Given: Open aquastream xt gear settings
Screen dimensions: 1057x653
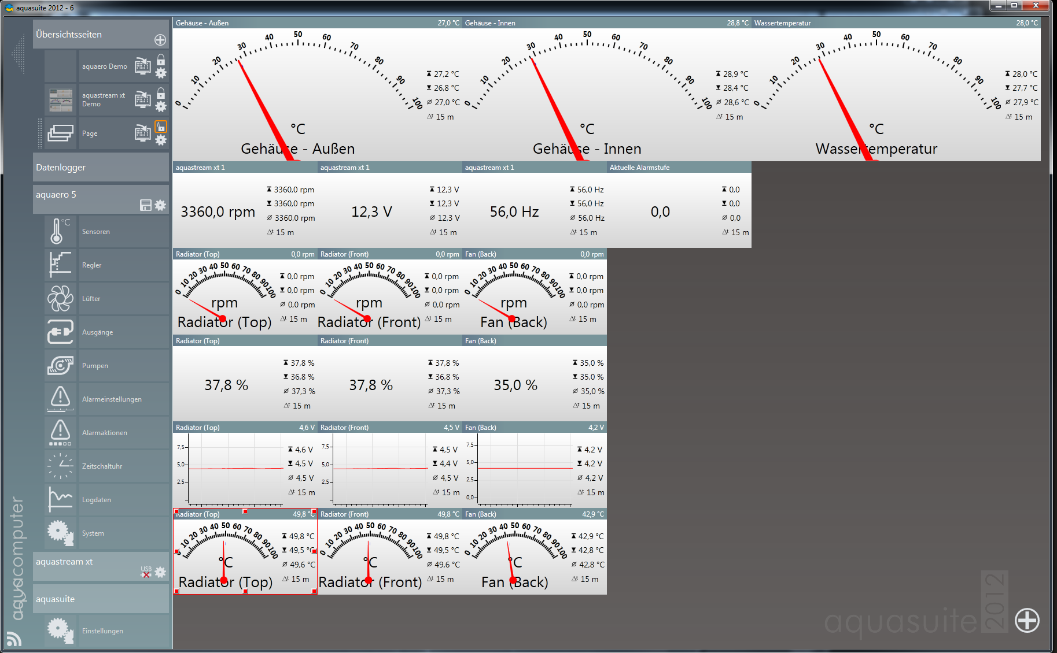Looking at the screenshot, I should 160,572.
